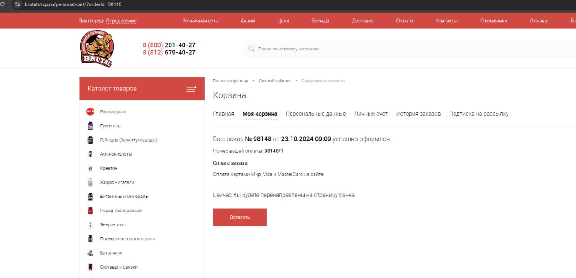Click the search magnifier icon

click(252, 49)
